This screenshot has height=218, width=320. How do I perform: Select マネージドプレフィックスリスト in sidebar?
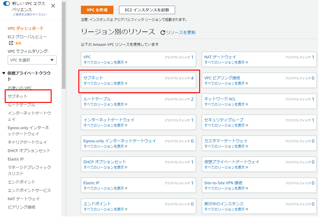pyautogui.click(x=29, y=170)
